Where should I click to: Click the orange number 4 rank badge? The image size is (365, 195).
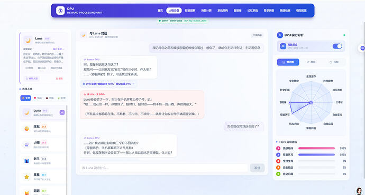pyautogui.click(x=278, y=168)
